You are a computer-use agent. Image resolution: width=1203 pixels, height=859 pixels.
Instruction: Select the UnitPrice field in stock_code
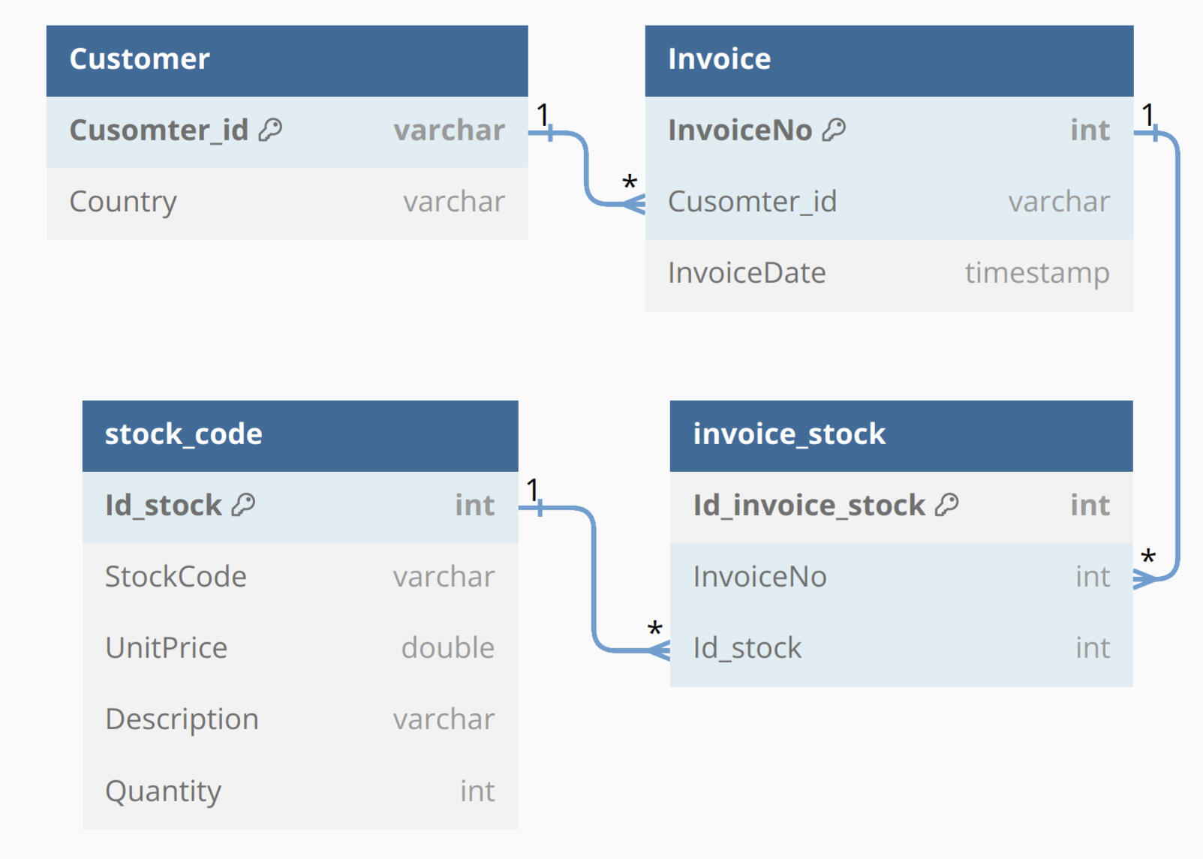click(x=167, y=648)
